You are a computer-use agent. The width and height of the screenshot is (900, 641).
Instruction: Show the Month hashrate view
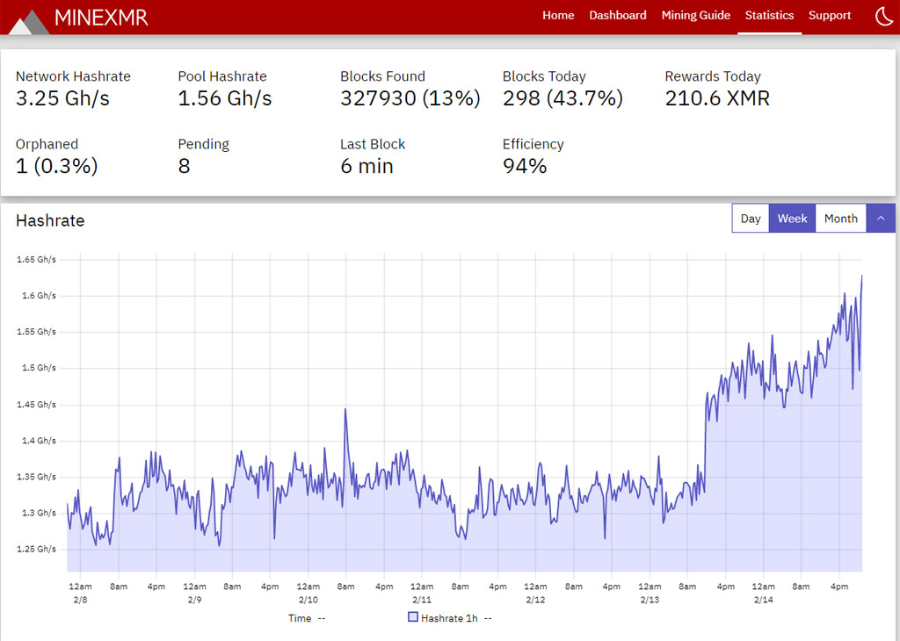(x=841, y=219)
